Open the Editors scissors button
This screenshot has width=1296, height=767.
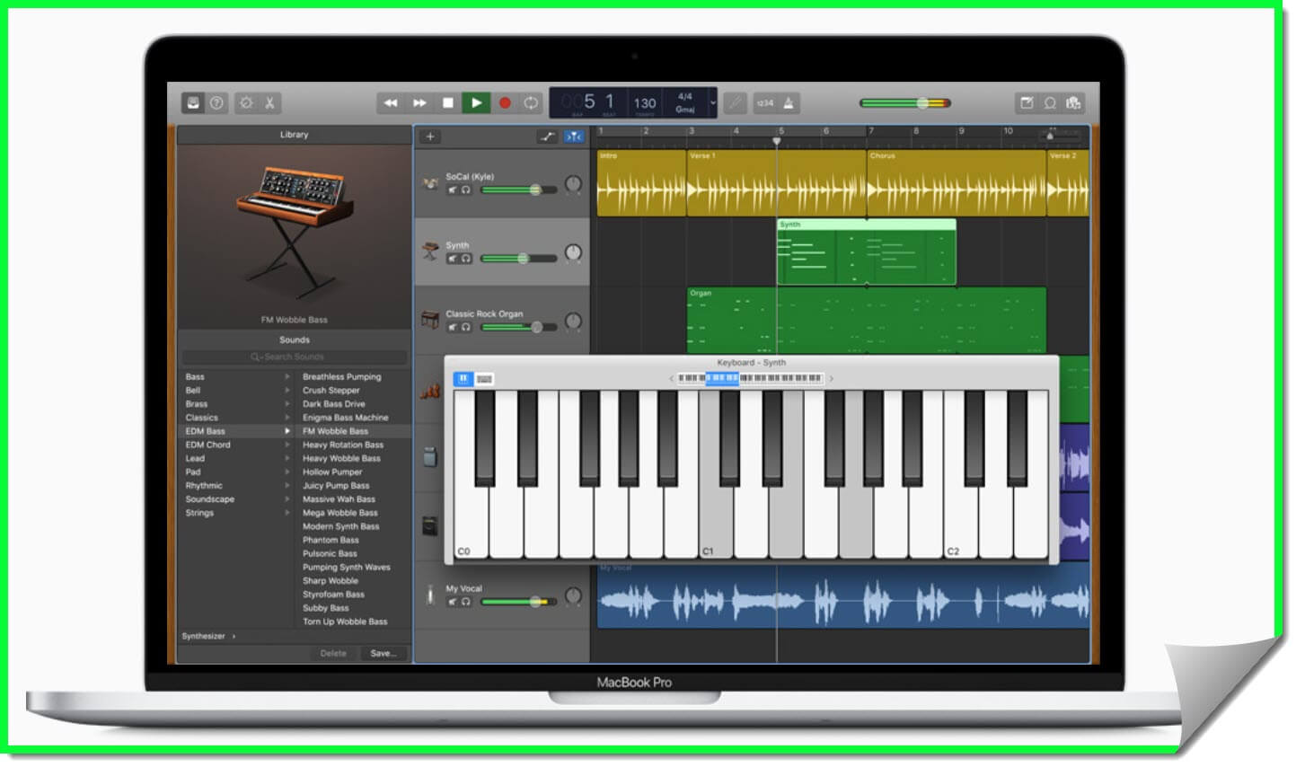pos(269,103)
